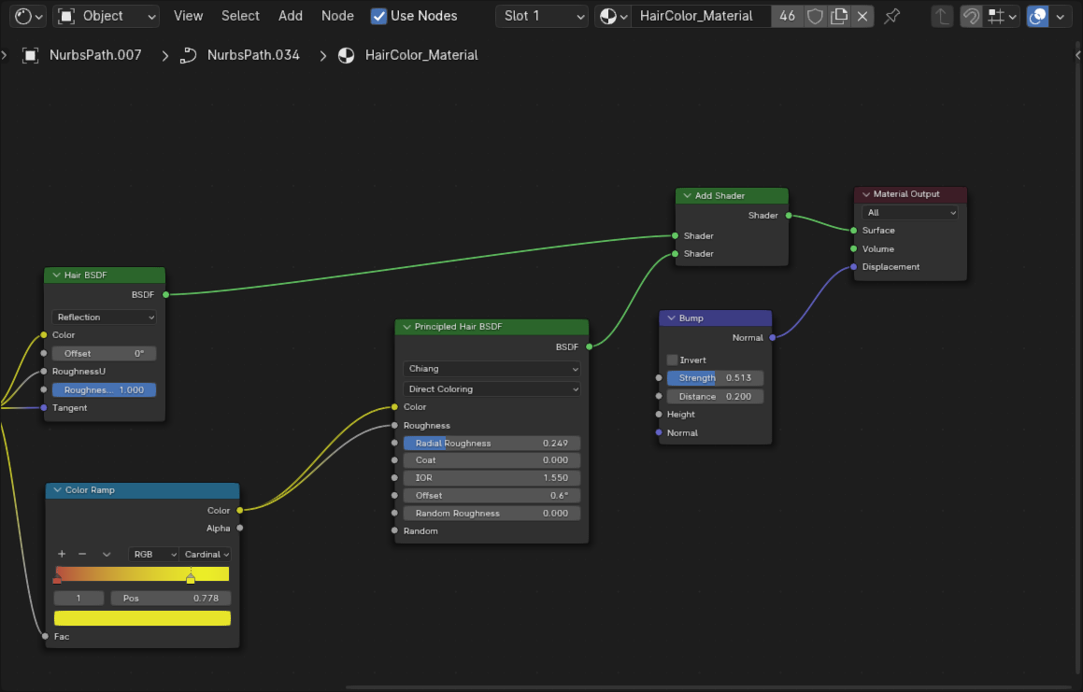Adjust the Bump Strength 0.513 slider
Screen dimensions: 1083x692
715,378
